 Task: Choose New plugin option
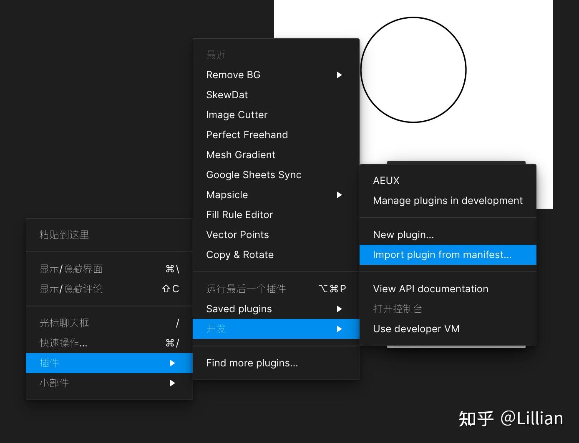pos(403,234)
